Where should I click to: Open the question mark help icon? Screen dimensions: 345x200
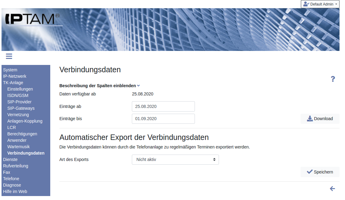[333, 79]
